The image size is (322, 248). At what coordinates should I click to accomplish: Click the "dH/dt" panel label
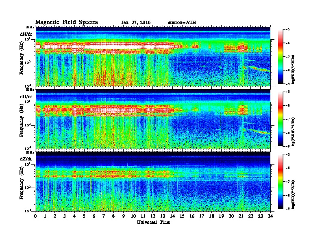(26, 34)
